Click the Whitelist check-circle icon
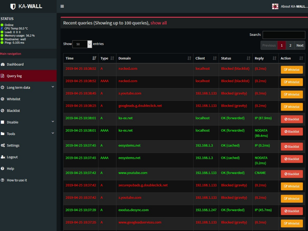 2,99
